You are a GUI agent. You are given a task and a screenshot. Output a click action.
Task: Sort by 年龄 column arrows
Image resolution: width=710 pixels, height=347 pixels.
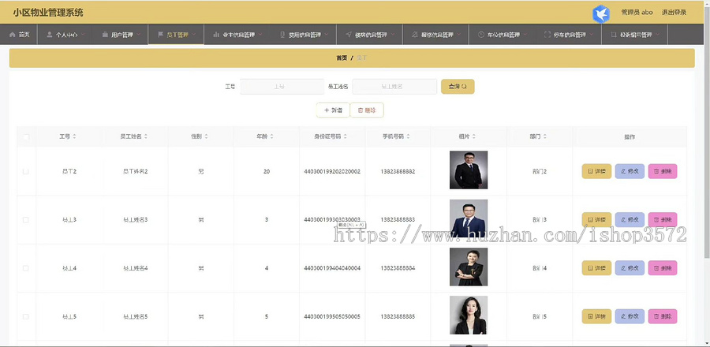pos(271,136)
